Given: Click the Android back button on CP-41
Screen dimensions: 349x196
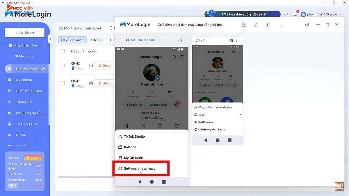Looking at the screenshot, I should pyautogui.click(x=140, y=182).
